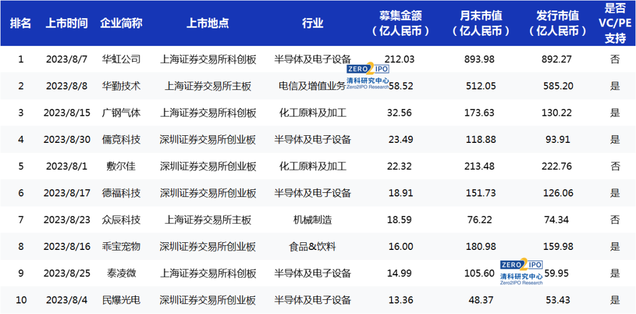Click listing date 2023/8/7
The image size is (636, 314).
point(67,59)
